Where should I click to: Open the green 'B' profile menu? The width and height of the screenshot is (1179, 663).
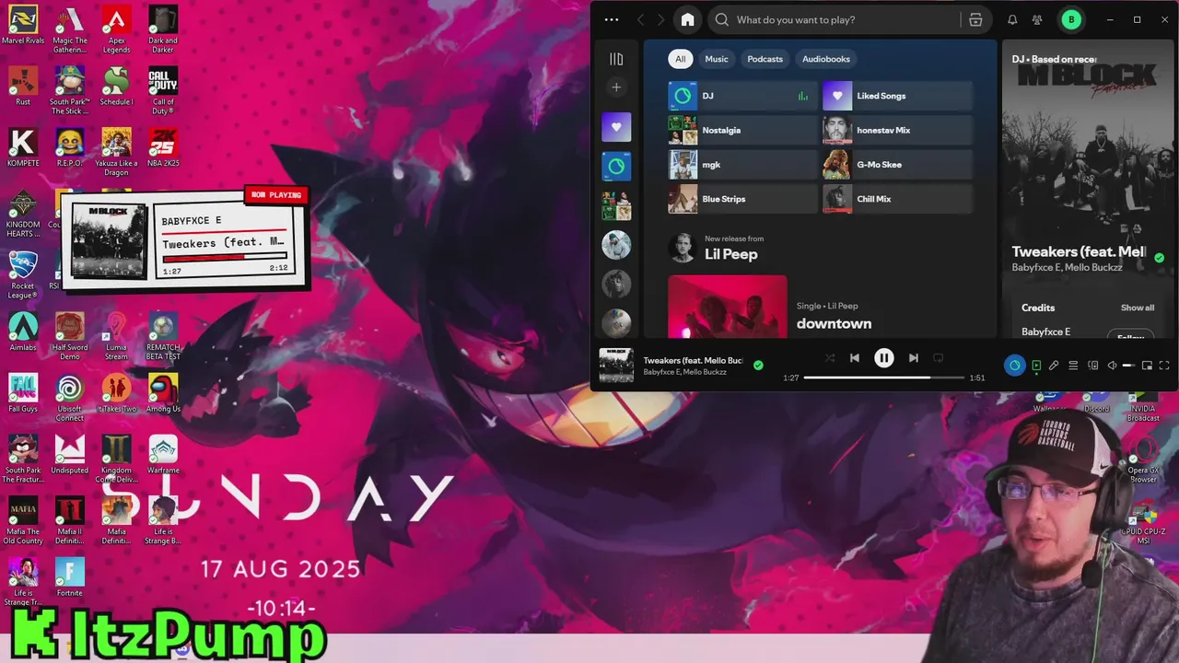(x=1071, y=19)
